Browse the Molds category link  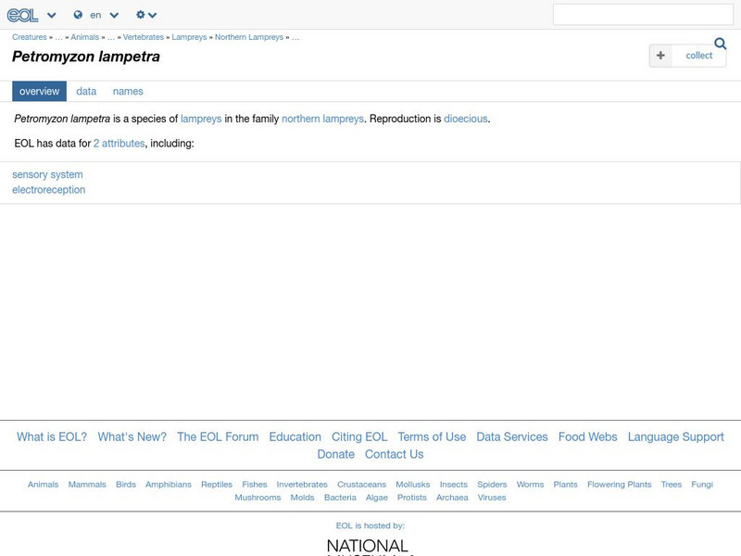(x=302, y=498)
